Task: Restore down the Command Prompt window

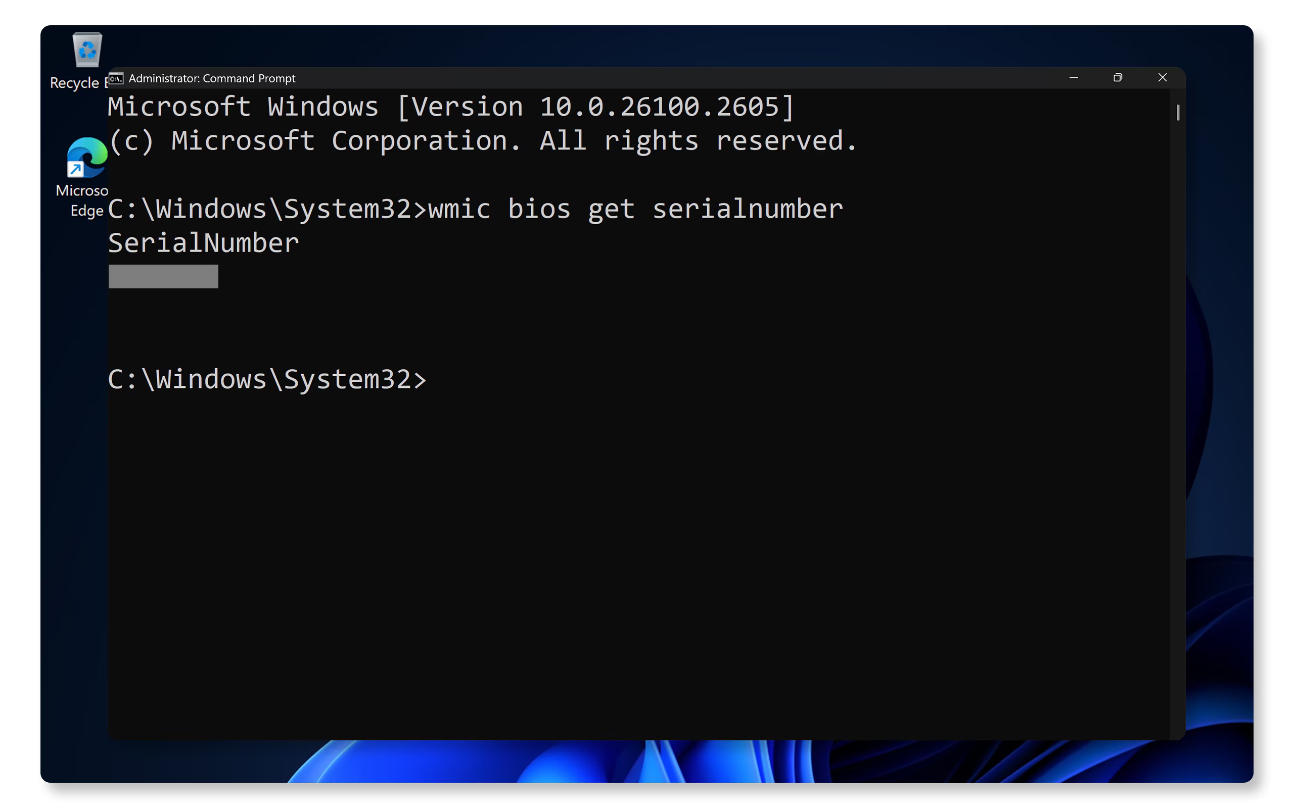Action: click(1118, 78)
